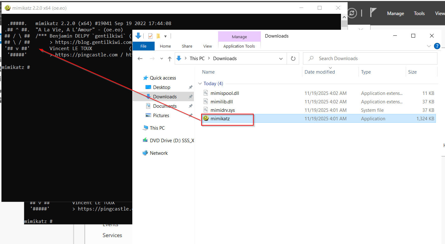Expand the ribbon using chevron

pos(429,46)
